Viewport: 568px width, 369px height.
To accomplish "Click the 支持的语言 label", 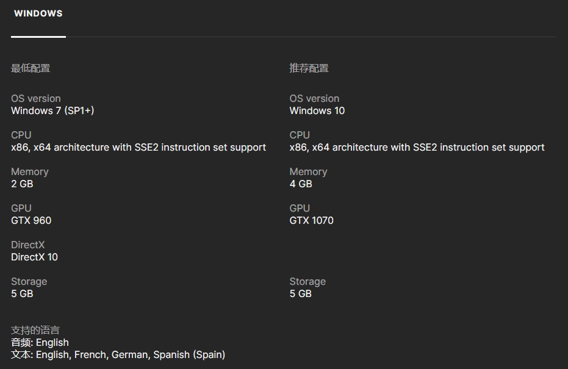I will coord(35,330).
